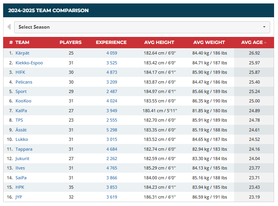Select KalPa average height 180.41 cm / 5'11"
This screenshot has width=278, height=206.
click(160, 111)
